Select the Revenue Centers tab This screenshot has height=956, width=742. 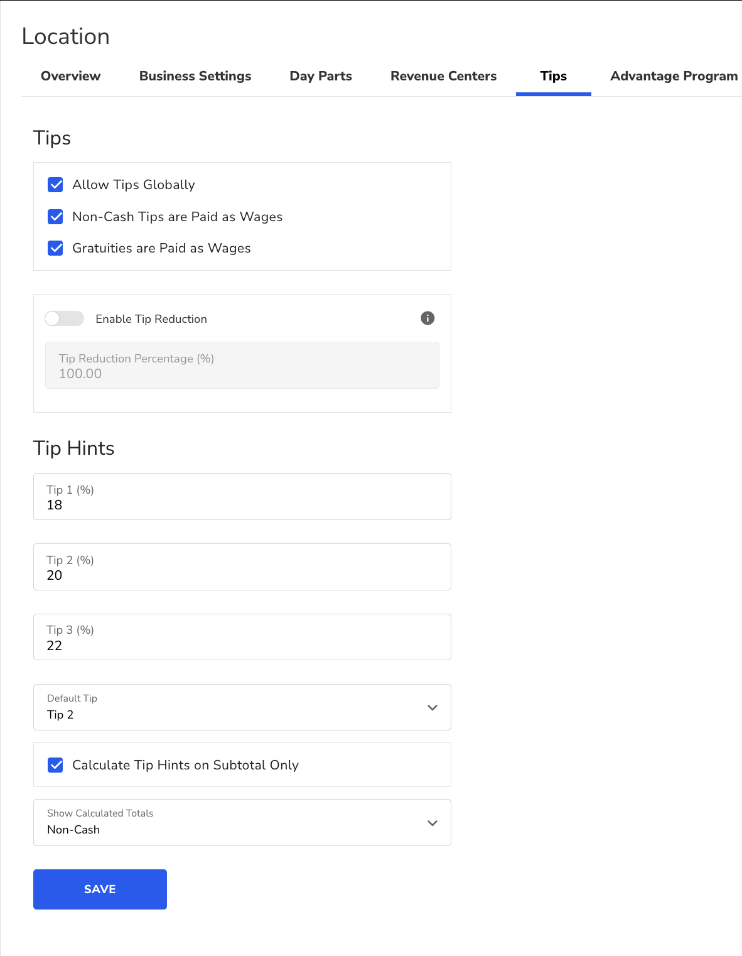(x=443, y=76)
